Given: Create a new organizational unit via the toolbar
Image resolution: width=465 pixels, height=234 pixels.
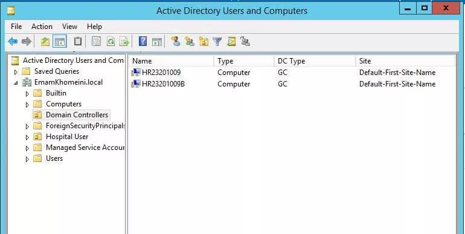Looking at the screenshot, I should (x=204, y=42).
